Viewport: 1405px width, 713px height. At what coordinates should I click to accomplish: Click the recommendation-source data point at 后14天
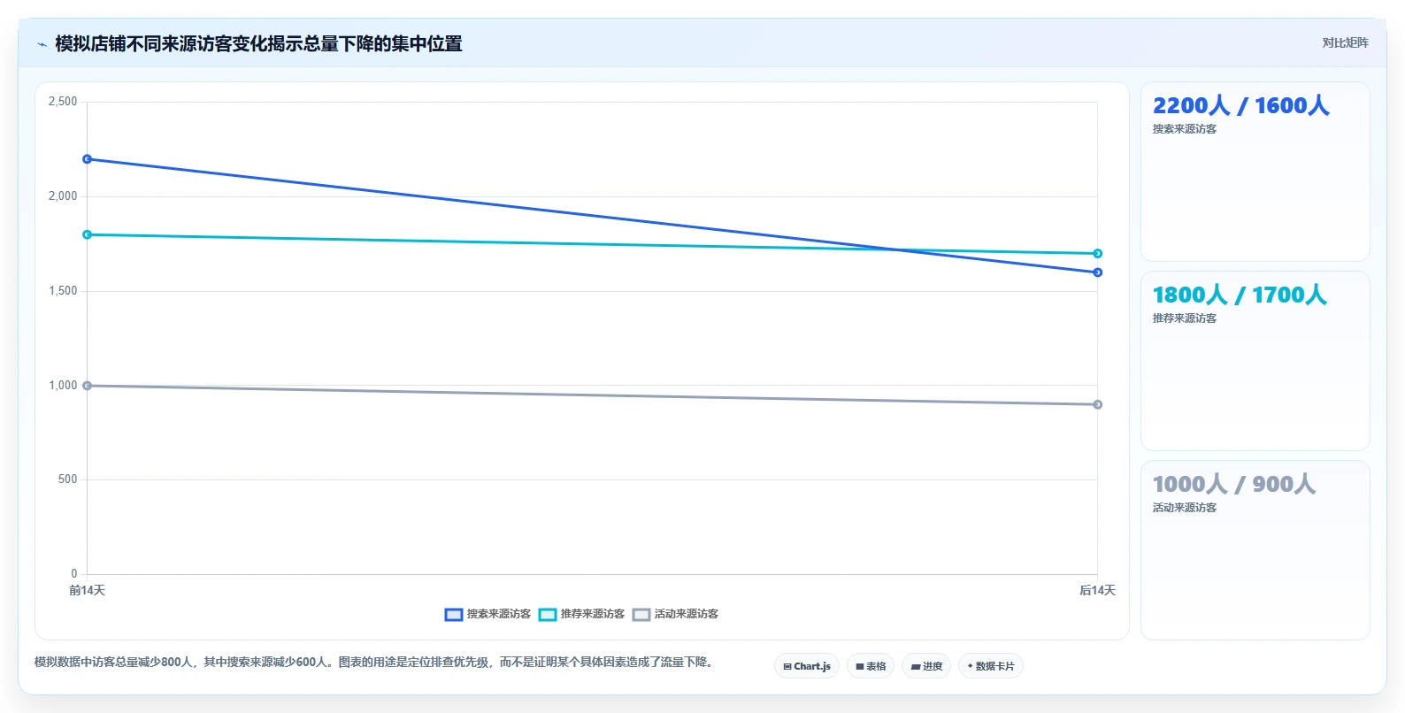1097,254
